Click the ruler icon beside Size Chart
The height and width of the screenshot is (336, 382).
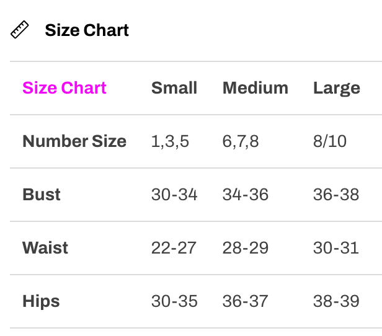pos(20,30)
